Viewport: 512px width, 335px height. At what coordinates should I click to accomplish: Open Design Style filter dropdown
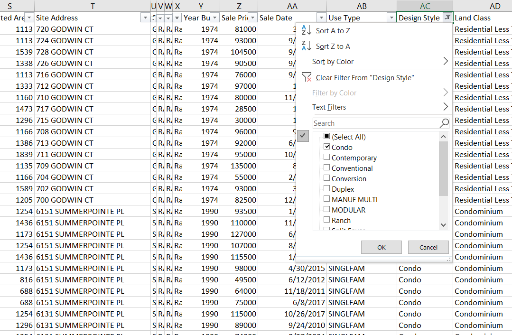(447, 18)
